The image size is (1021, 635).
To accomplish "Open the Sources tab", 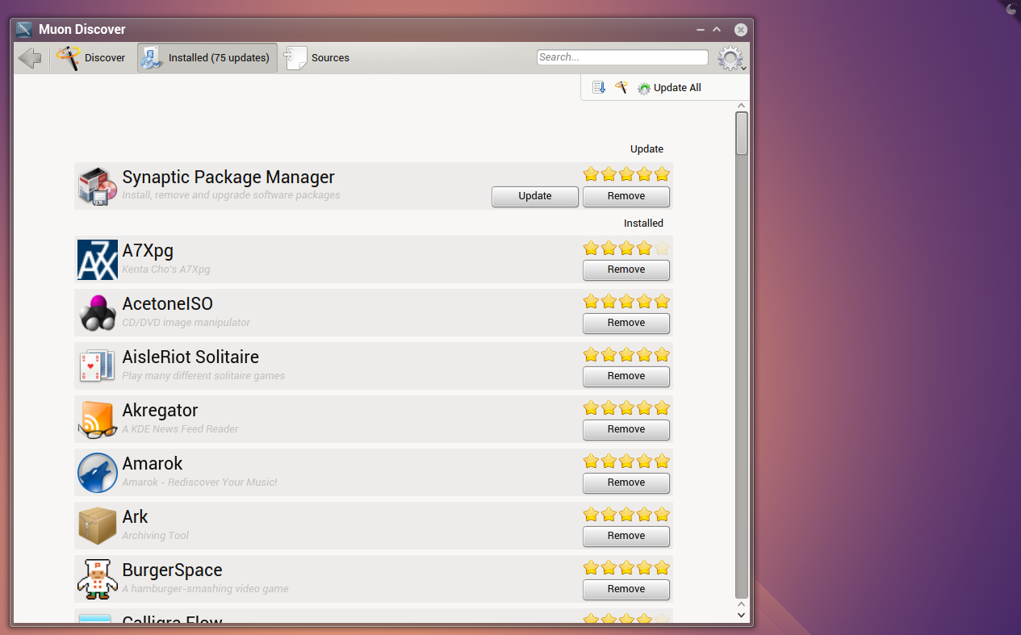I will [x=317, y=58].
